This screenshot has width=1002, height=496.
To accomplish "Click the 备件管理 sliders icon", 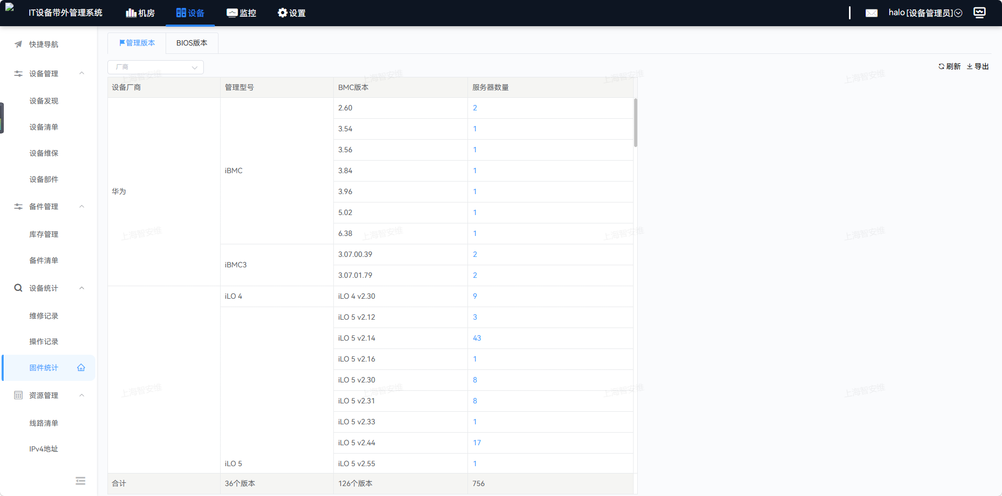I will coord(18,207).
